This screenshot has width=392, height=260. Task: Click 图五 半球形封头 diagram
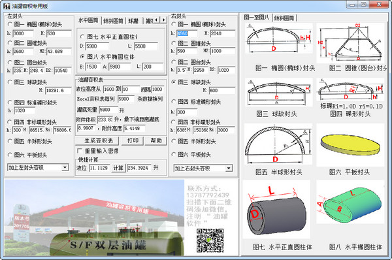(x=278, y=144)
